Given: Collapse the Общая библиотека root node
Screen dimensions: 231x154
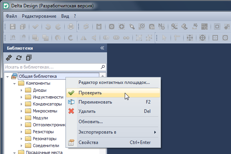Looking at the screenshot, I should pyautogui.click(x=8, y=77).
